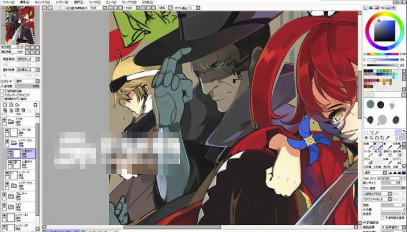Image resolution: width=407 pixels, height=232 pixels.
Task: Create a new normal layer
Action: click(x=5, y=105)
